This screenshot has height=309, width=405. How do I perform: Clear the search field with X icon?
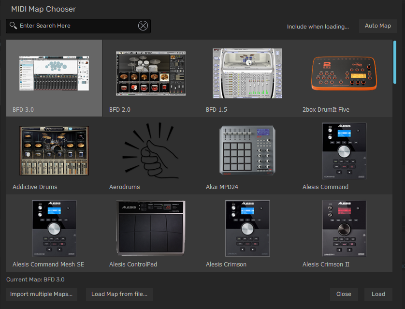143,26
